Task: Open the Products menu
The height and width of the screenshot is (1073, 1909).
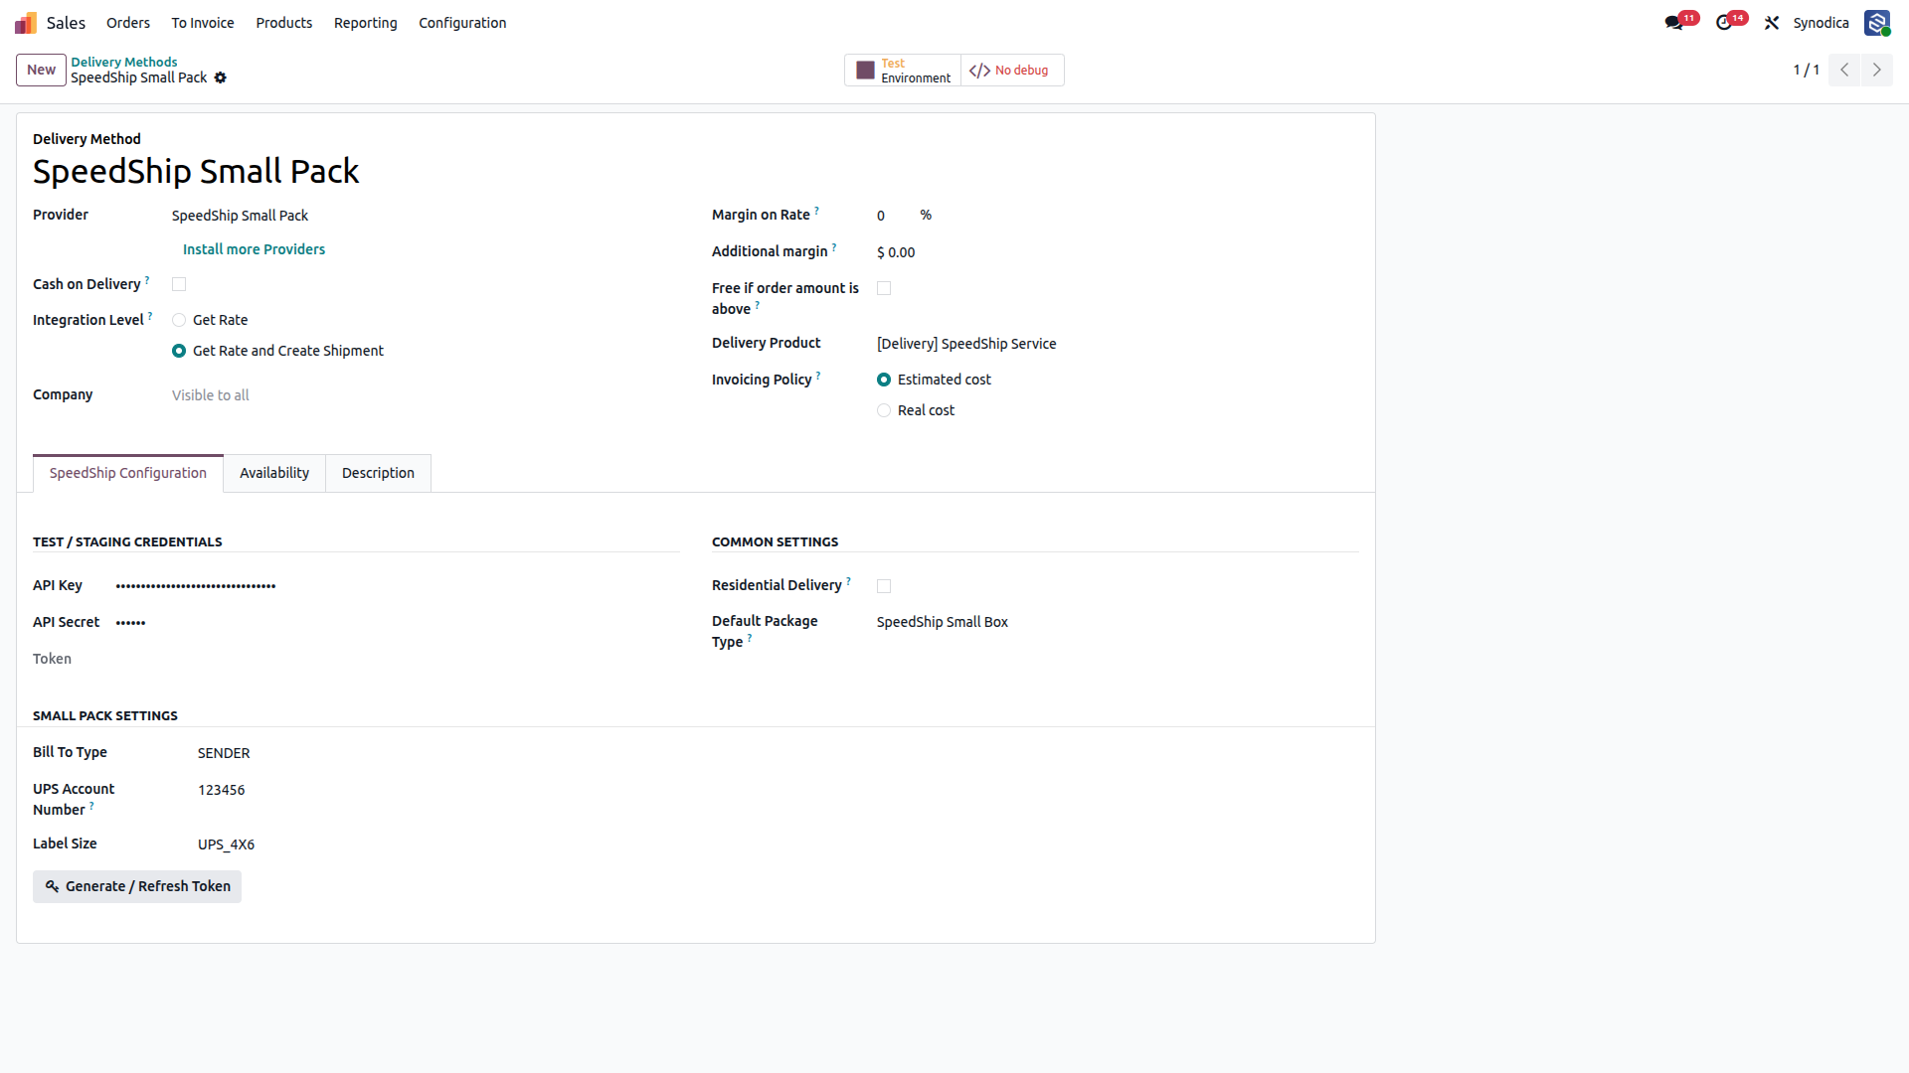Action: [284, 22]
